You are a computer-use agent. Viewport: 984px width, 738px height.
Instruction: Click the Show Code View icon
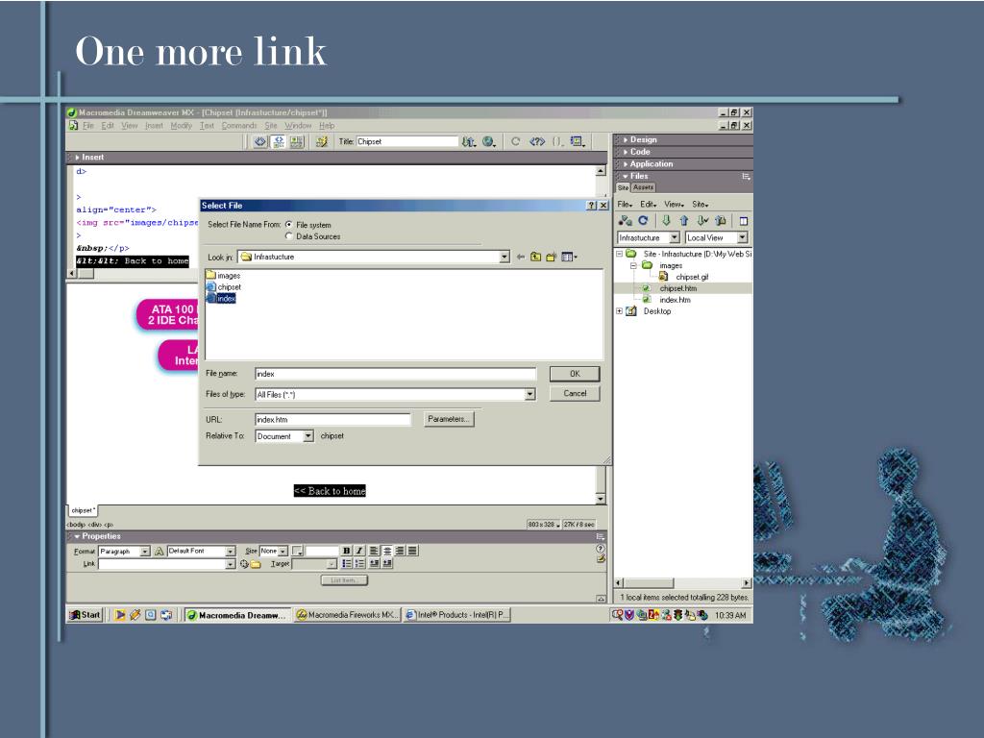click(x=259, y=142)
